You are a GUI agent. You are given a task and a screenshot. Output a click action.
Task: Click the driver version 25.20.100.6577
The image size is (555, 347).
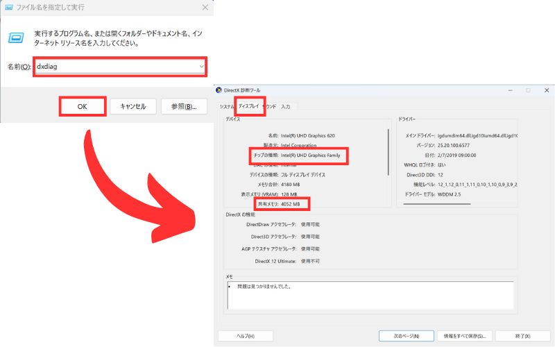[x=454, y=145]
